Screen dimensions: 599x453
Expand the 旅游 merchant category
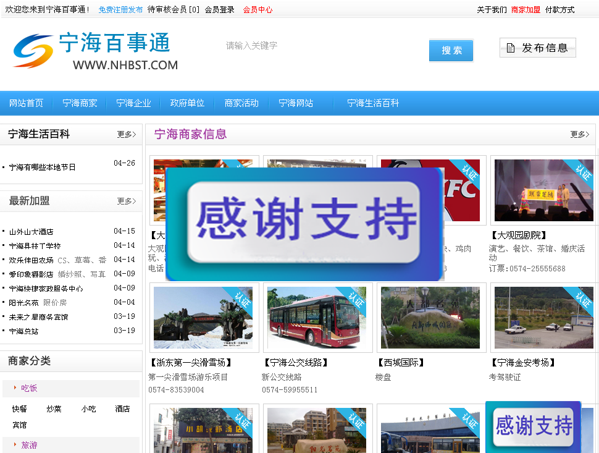point(29,446)
